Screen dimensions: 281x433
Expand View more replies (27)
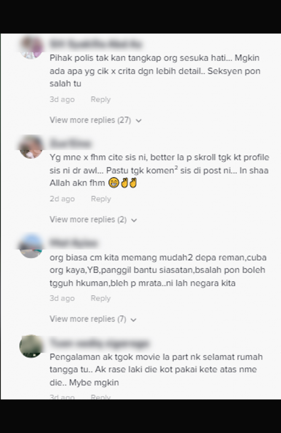click(96, 120)
